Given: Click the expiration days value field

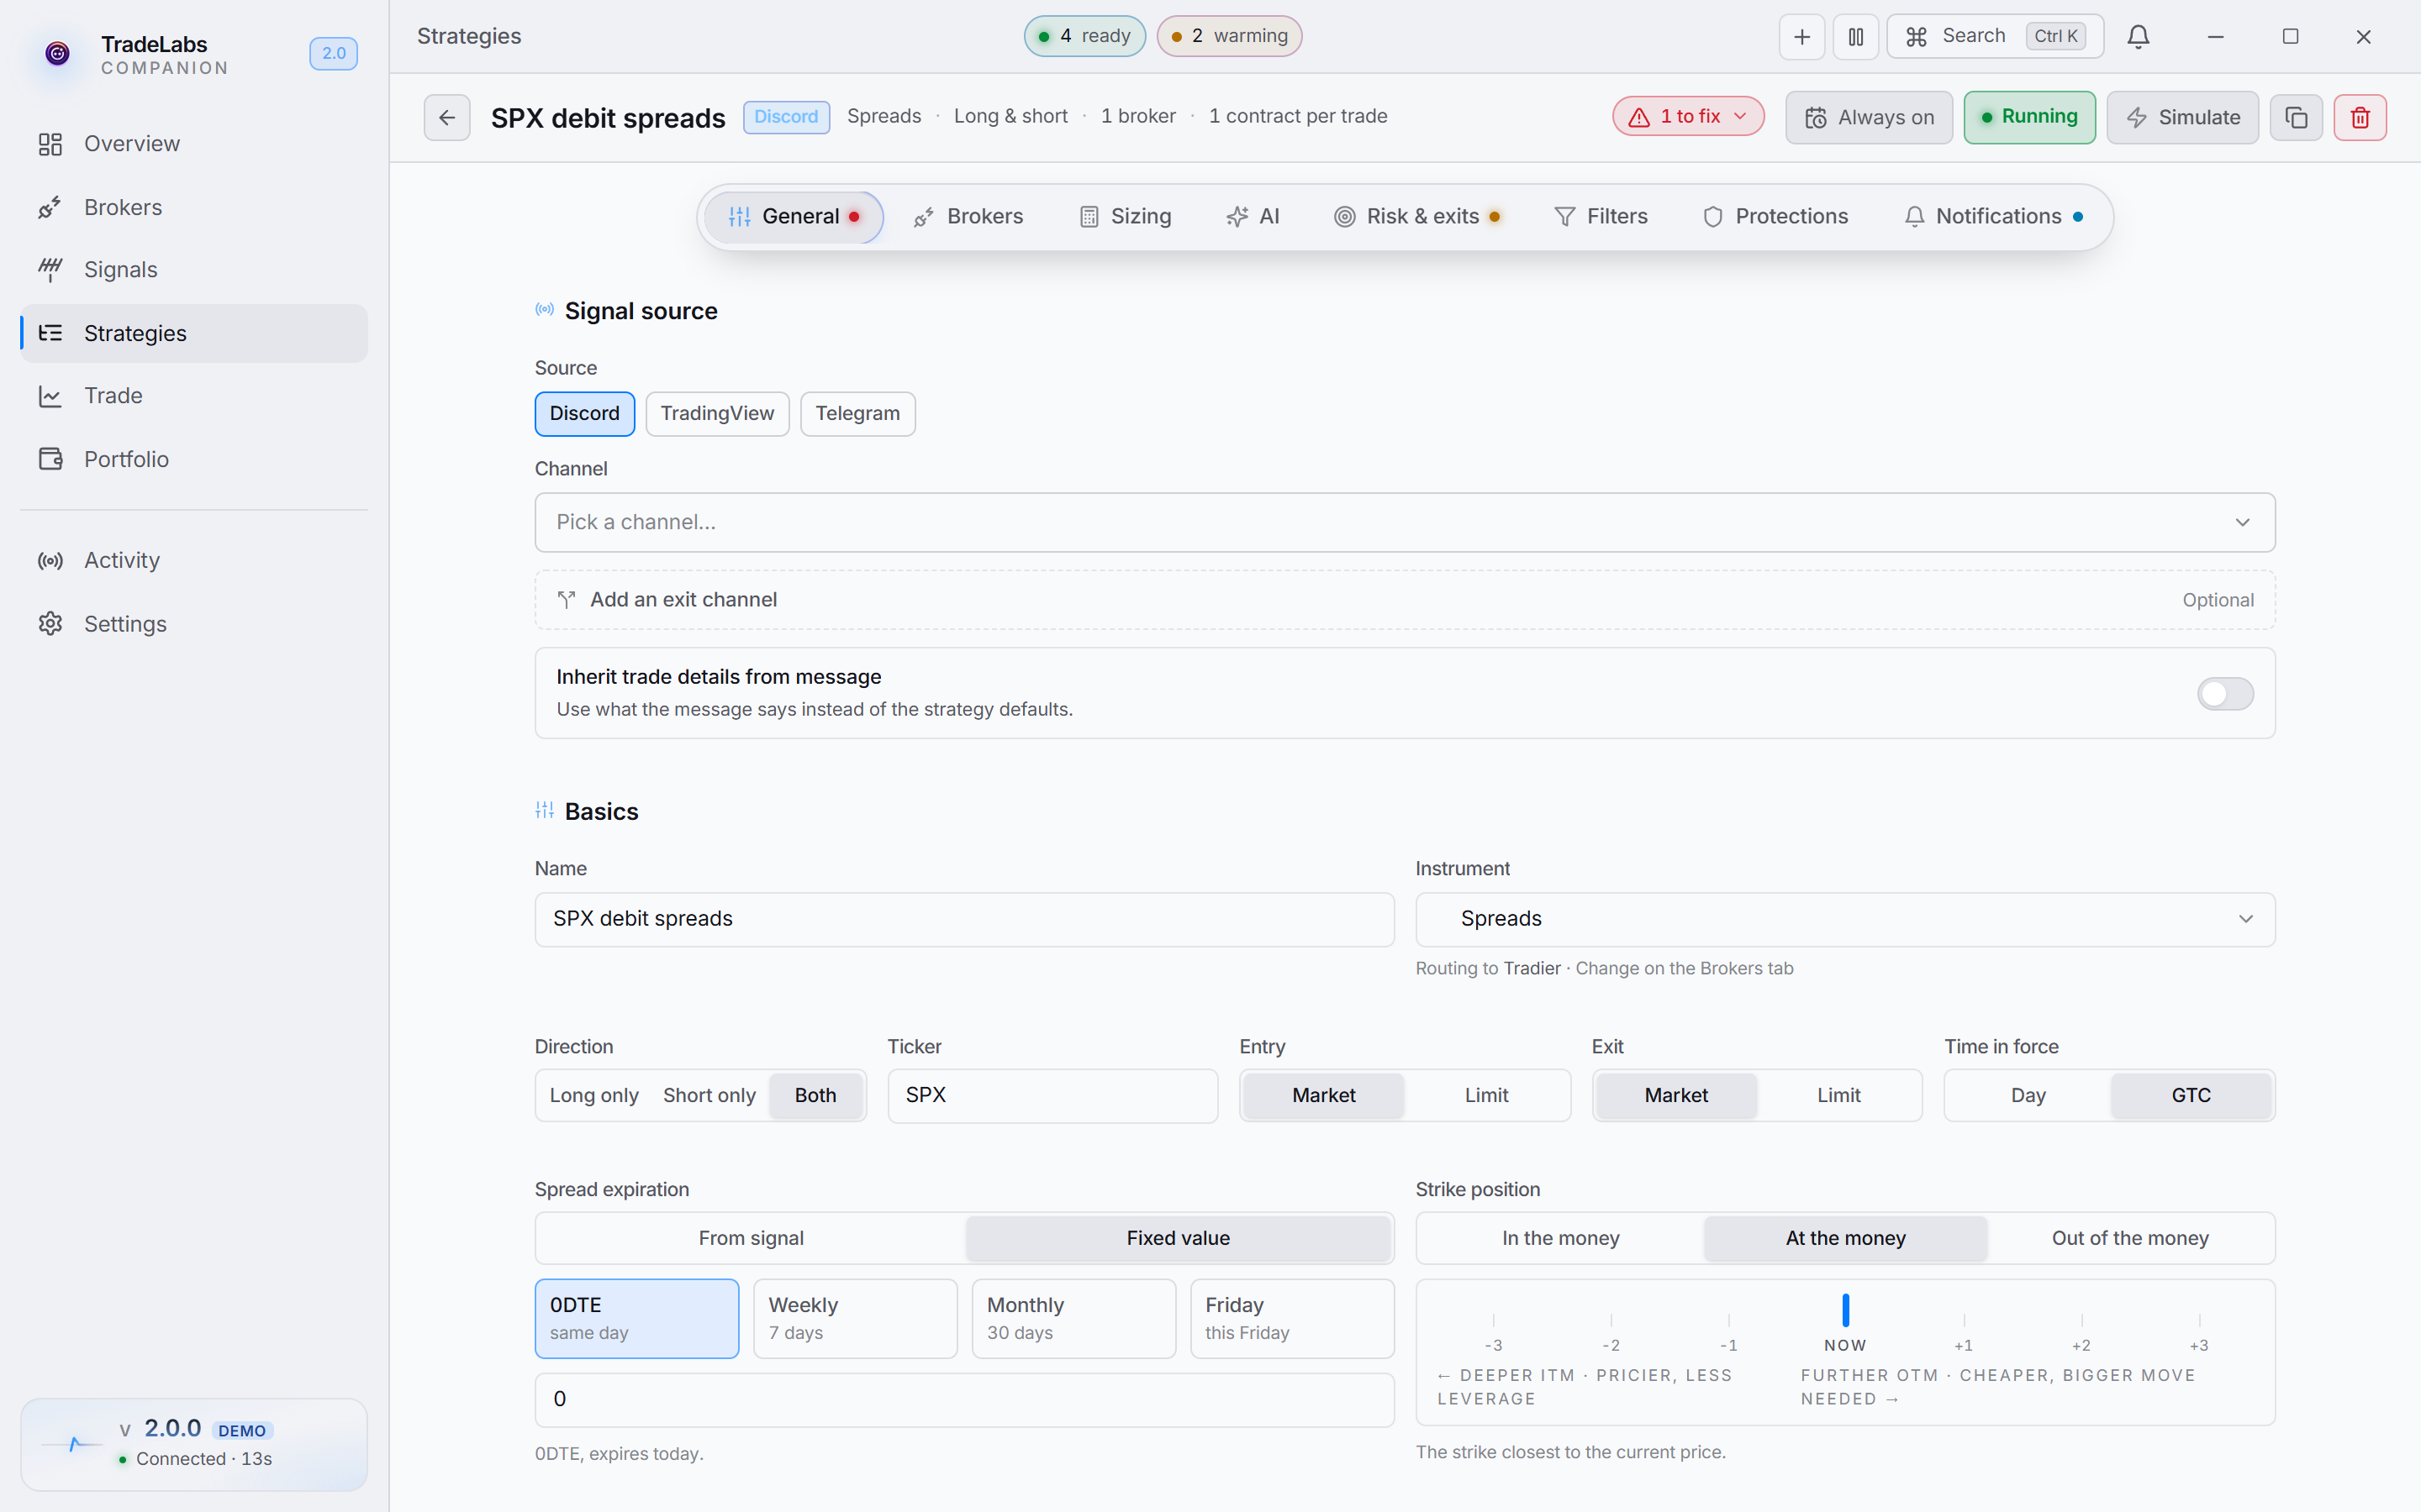Looking at the screenshot, I should 964,1400.
